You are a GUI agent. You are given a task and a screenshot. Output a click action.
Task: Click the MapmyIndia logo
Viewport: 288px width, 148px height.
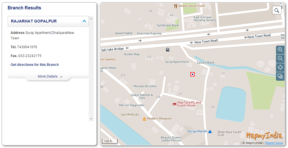click(264, 135)
